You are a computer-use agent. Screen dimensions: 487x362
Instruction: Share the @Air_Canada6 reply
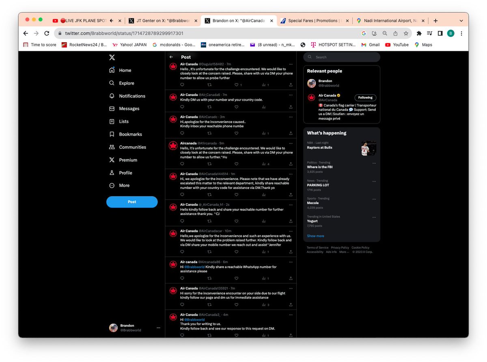291,107
